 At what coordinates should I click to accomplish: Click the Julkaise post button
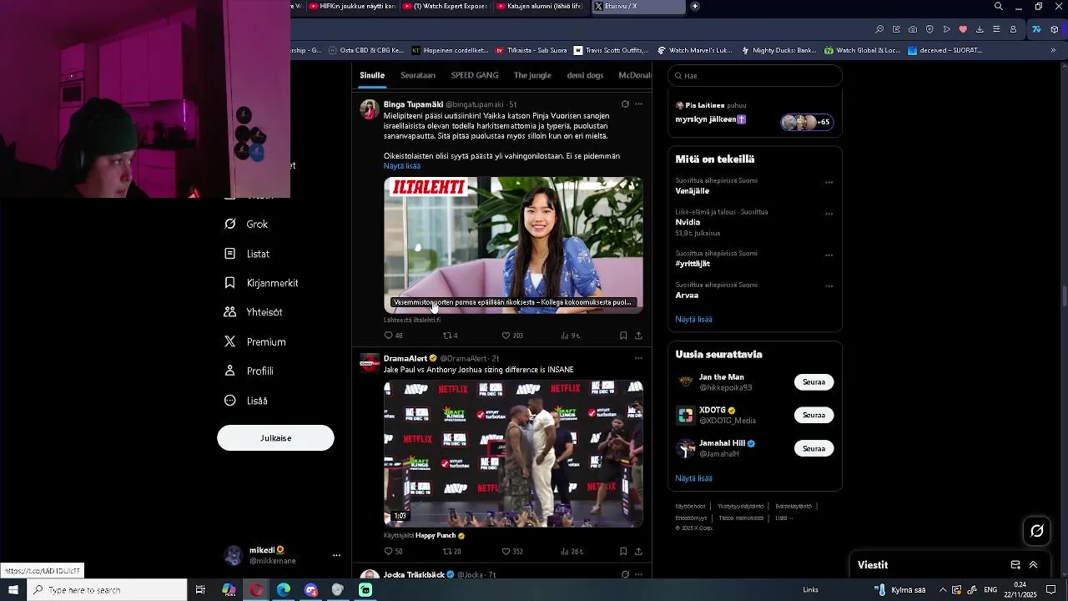click(275, 438)
